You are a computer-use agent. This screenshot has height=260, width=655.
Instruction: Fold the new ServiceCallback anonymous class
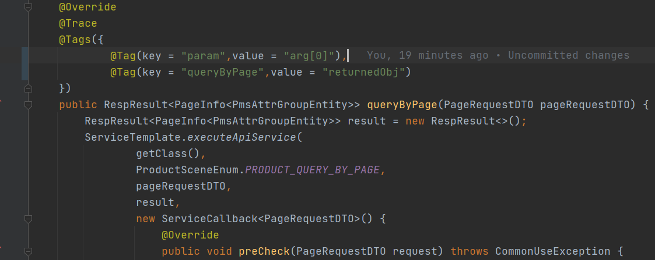click(x=28, y=218)
